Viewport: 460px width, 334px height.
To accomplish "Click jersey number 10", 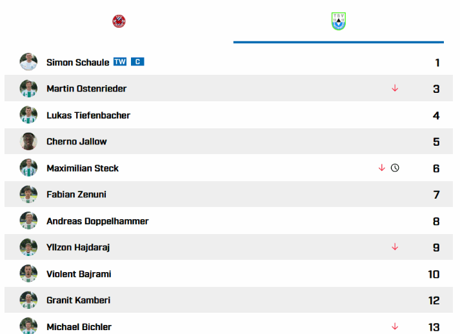I will (434, 274).
